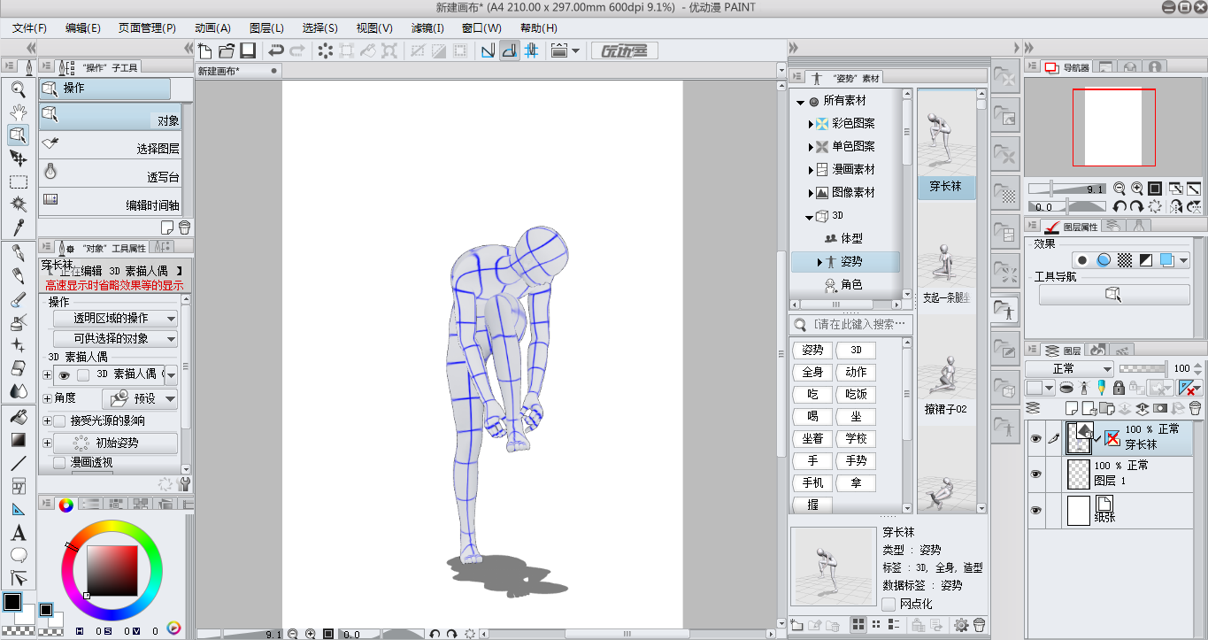Screen dimensions: 1208x640
Task: Open the 动画(A) menu
Action: [x=212, y=28]
